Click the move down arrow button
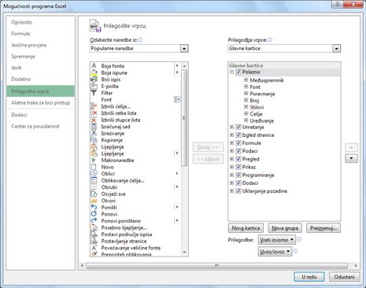This screenshot has height=288, width=366. (351, 158)
